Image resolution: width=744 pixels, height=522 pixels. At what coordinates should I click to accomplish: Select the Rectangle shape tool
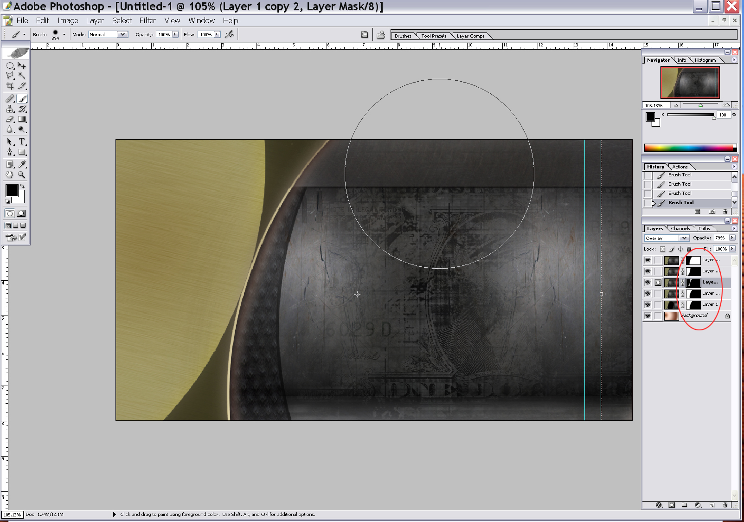22,152
